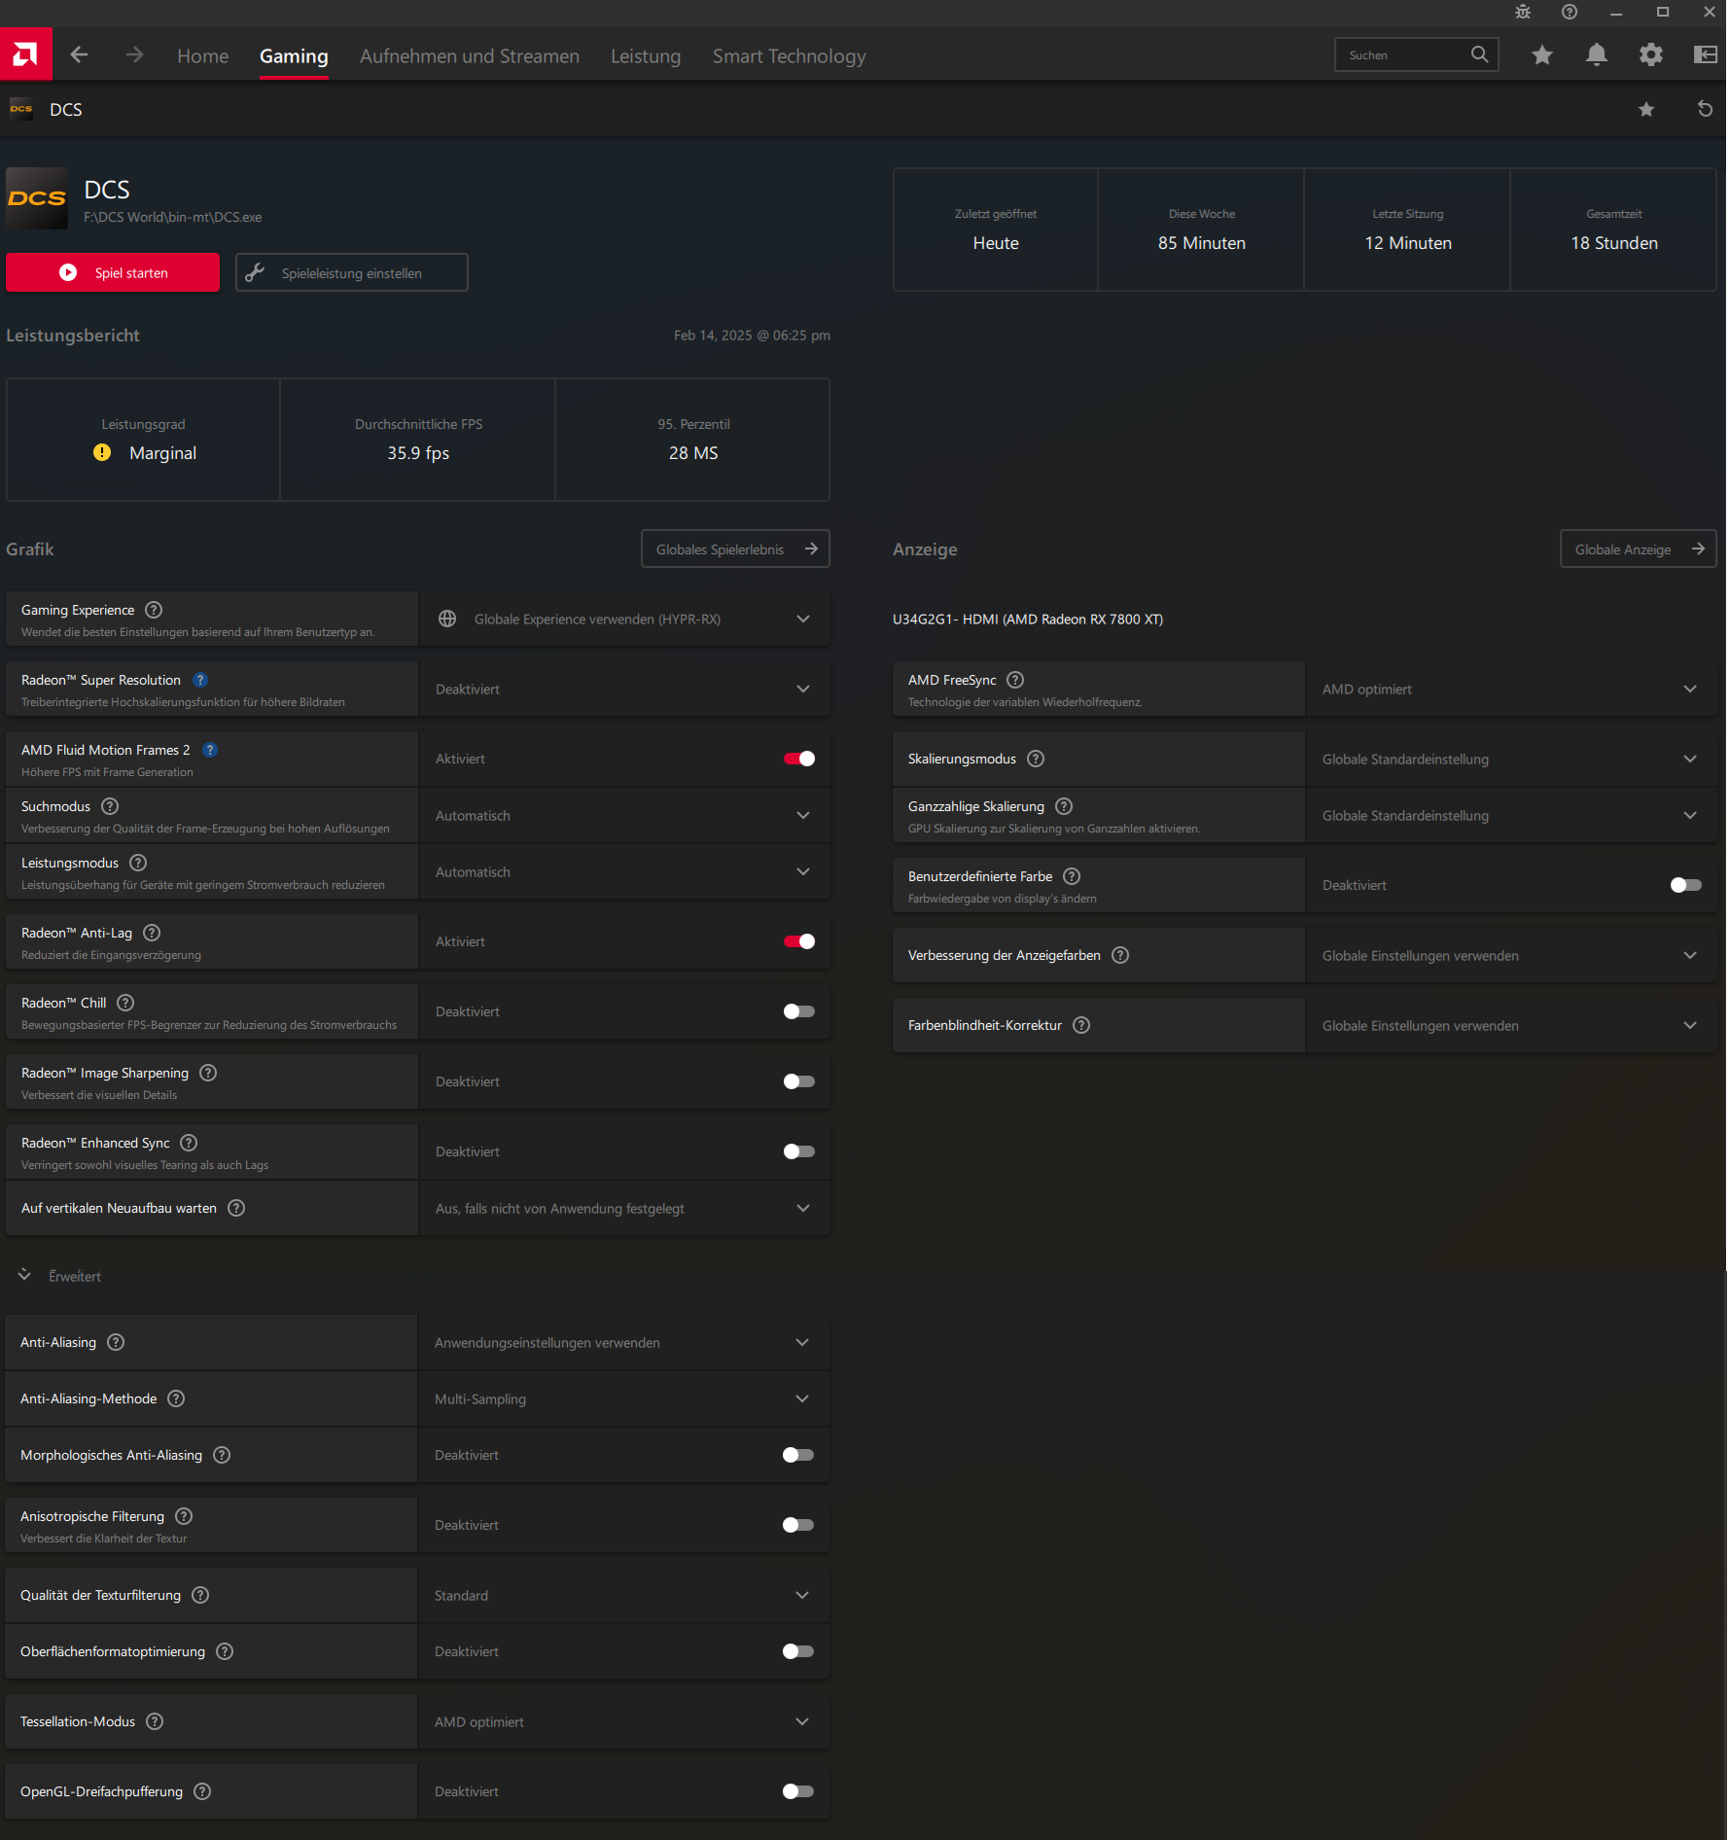Show help for Tessellation-Modus

coord(155,1721)
